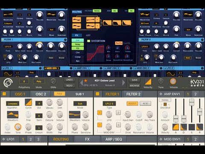Disable the BOOST button in Filter 1

click(x=132, y=104)
